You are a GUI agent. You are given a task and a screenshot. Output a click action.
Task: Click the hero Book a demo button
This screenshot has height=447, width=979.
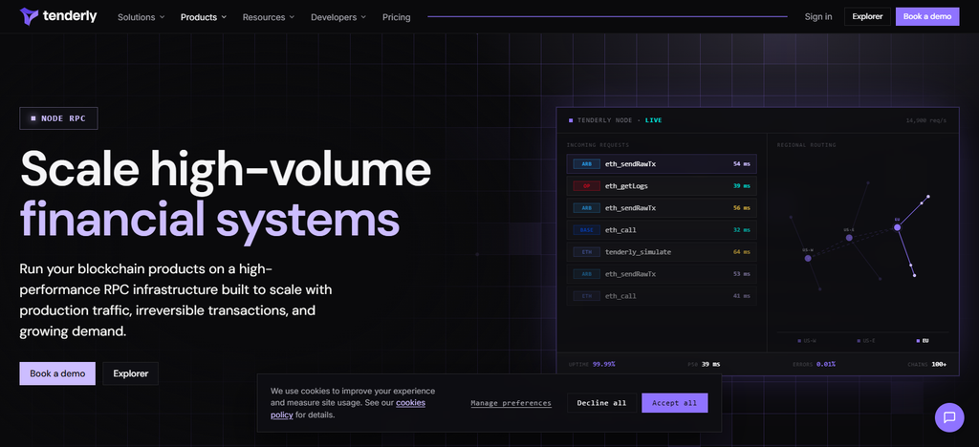tap(57, 373)
